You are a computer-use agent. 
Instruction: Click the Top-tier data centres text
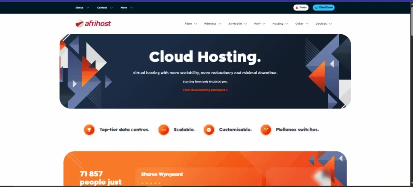click(124, 130)
